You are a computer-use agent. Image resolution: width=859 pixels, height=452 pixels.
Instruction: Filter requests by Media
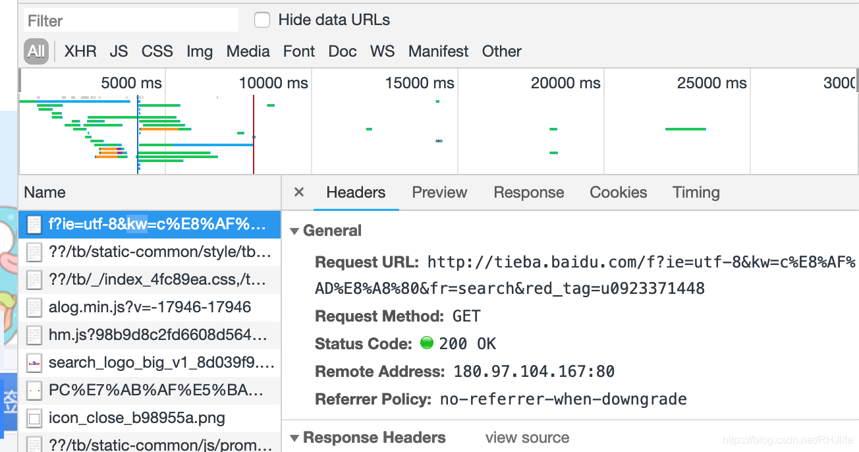click(x=248, y=51)
